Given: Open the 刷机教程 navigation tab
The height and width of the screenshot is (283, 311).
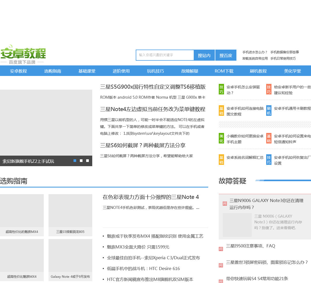Looking at the screenshot, I should click(x=258, y=71).
